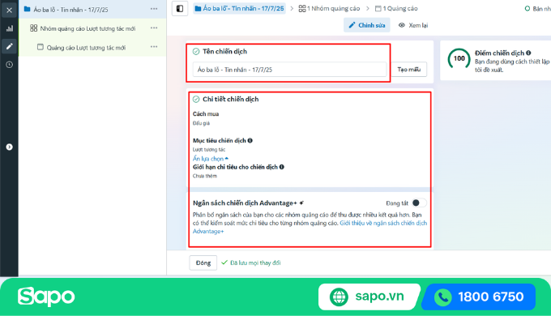Open more options for the ad set row
The height and width of the screenshot is (316, 551).
154,28
